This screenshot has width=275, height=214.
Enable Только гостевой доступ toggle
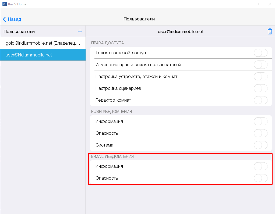pyautogui.click(x=260, y=53)
